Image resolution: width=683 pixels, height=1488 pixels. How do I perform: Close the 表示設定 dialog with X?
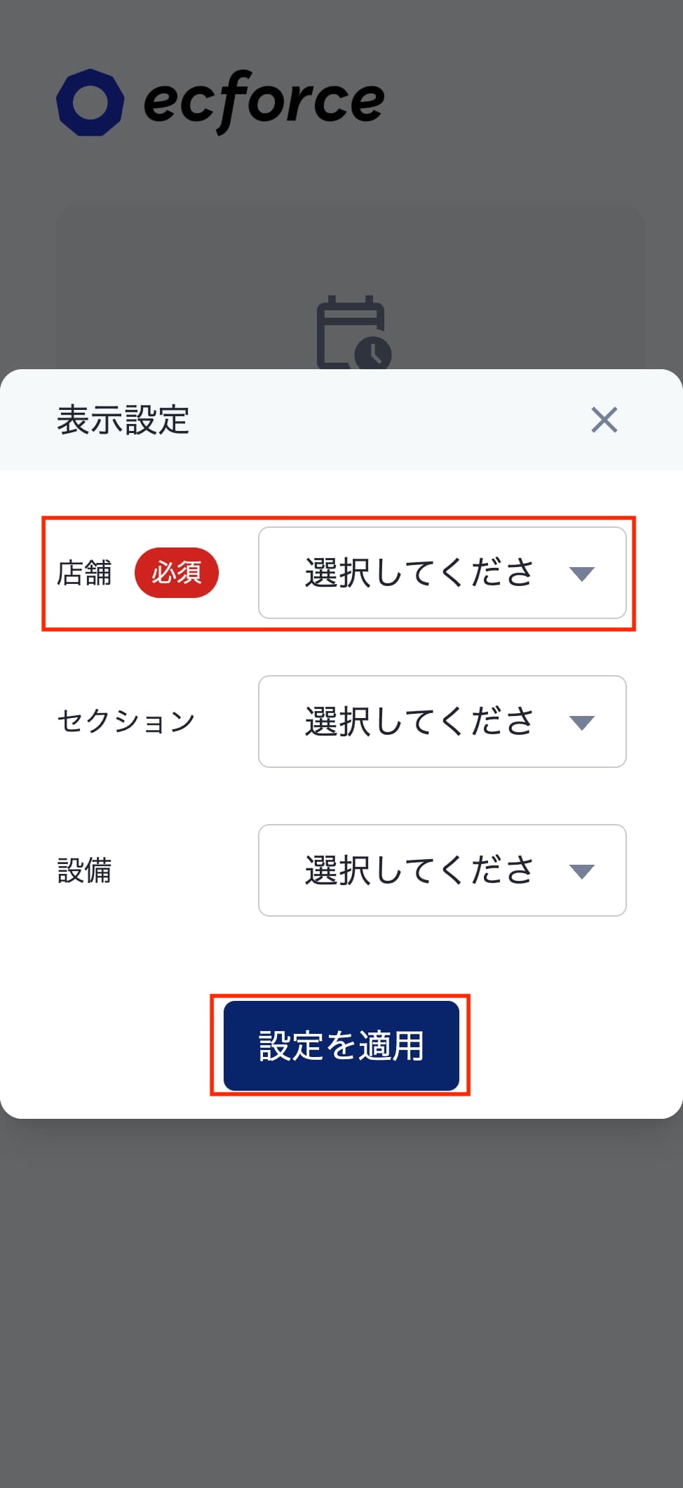point(604,420)
